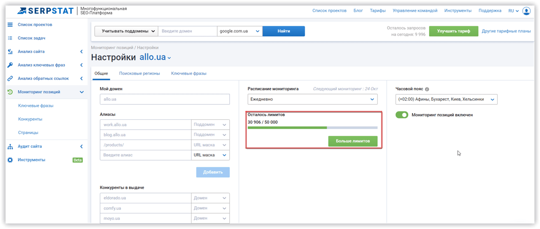Screen dimensions: 540x229
Task: Click the green Улучшить тариф button
Action: pyautogui.click(x=454, y=31)
